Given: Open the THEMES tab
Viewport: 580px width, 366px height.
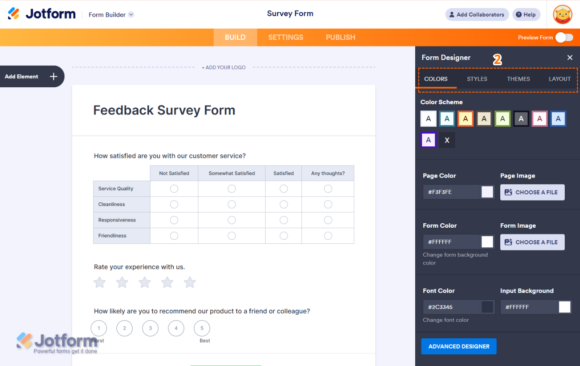Looking at the screenshot, I should point(518,79).
